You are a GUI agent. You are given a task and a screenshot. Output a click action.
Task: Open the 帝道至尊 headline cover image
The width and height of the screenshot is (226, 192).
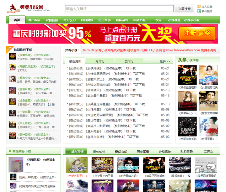[208, 127]
